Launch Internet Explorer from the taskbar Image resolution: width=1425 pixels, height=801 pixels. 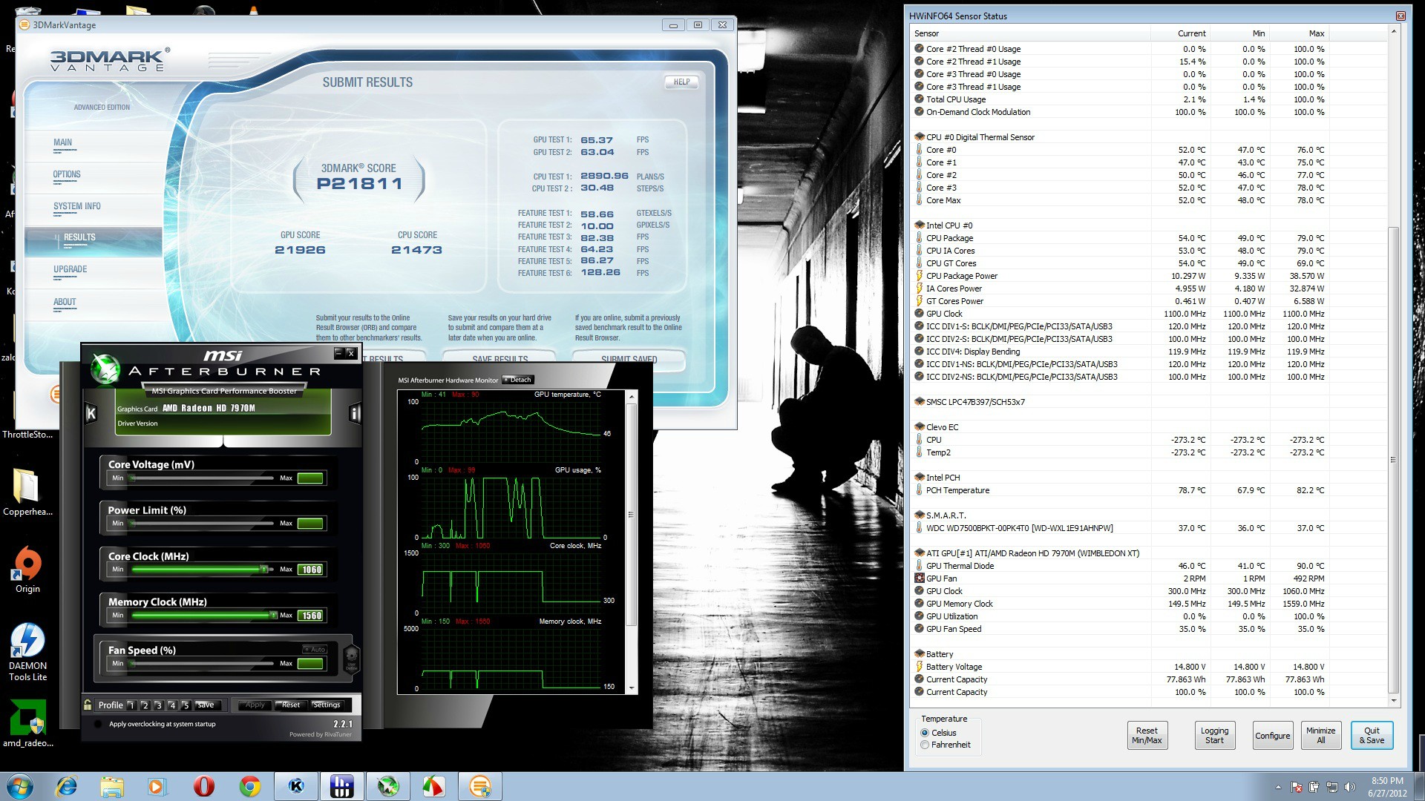tap(67, 786)
